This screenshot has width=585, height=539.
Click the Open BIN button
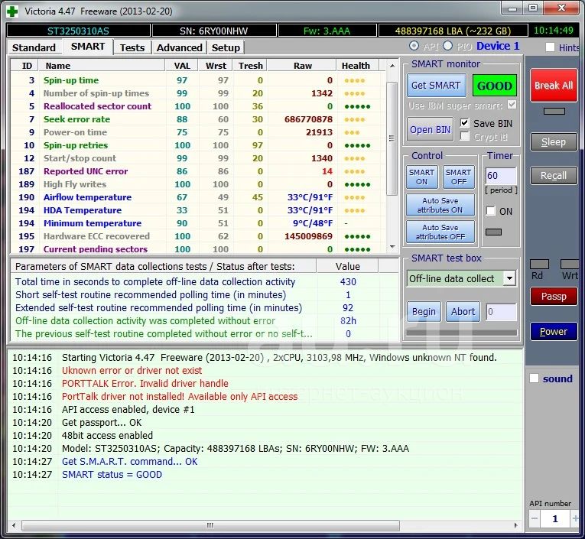[x=430, y=129]
